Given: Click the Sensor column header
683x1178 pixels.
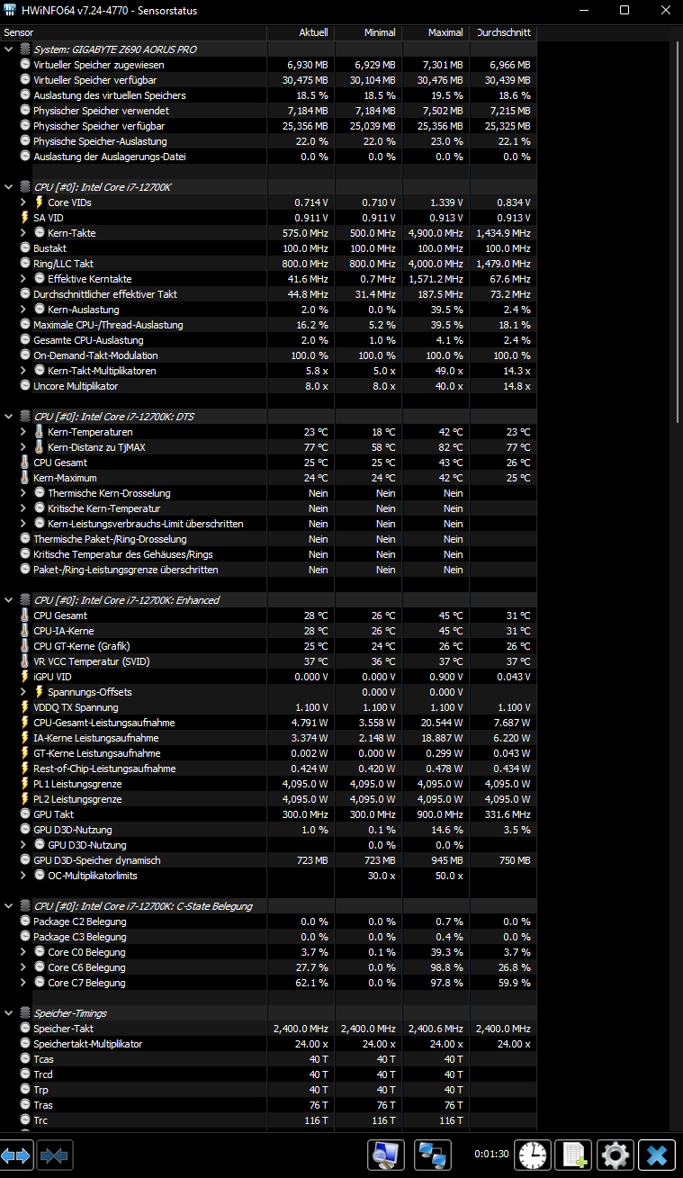Looking at the screenshot, I should click(x=133, y=32).
